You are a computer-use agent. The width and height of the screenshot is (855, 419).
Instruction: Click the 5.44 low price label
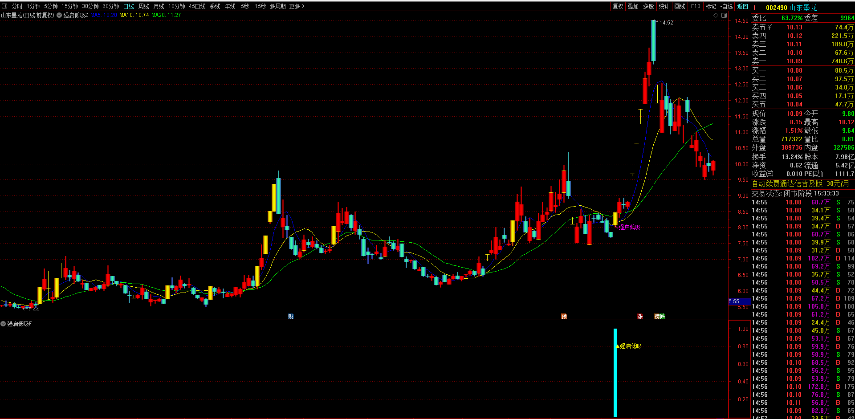[33, 309]
